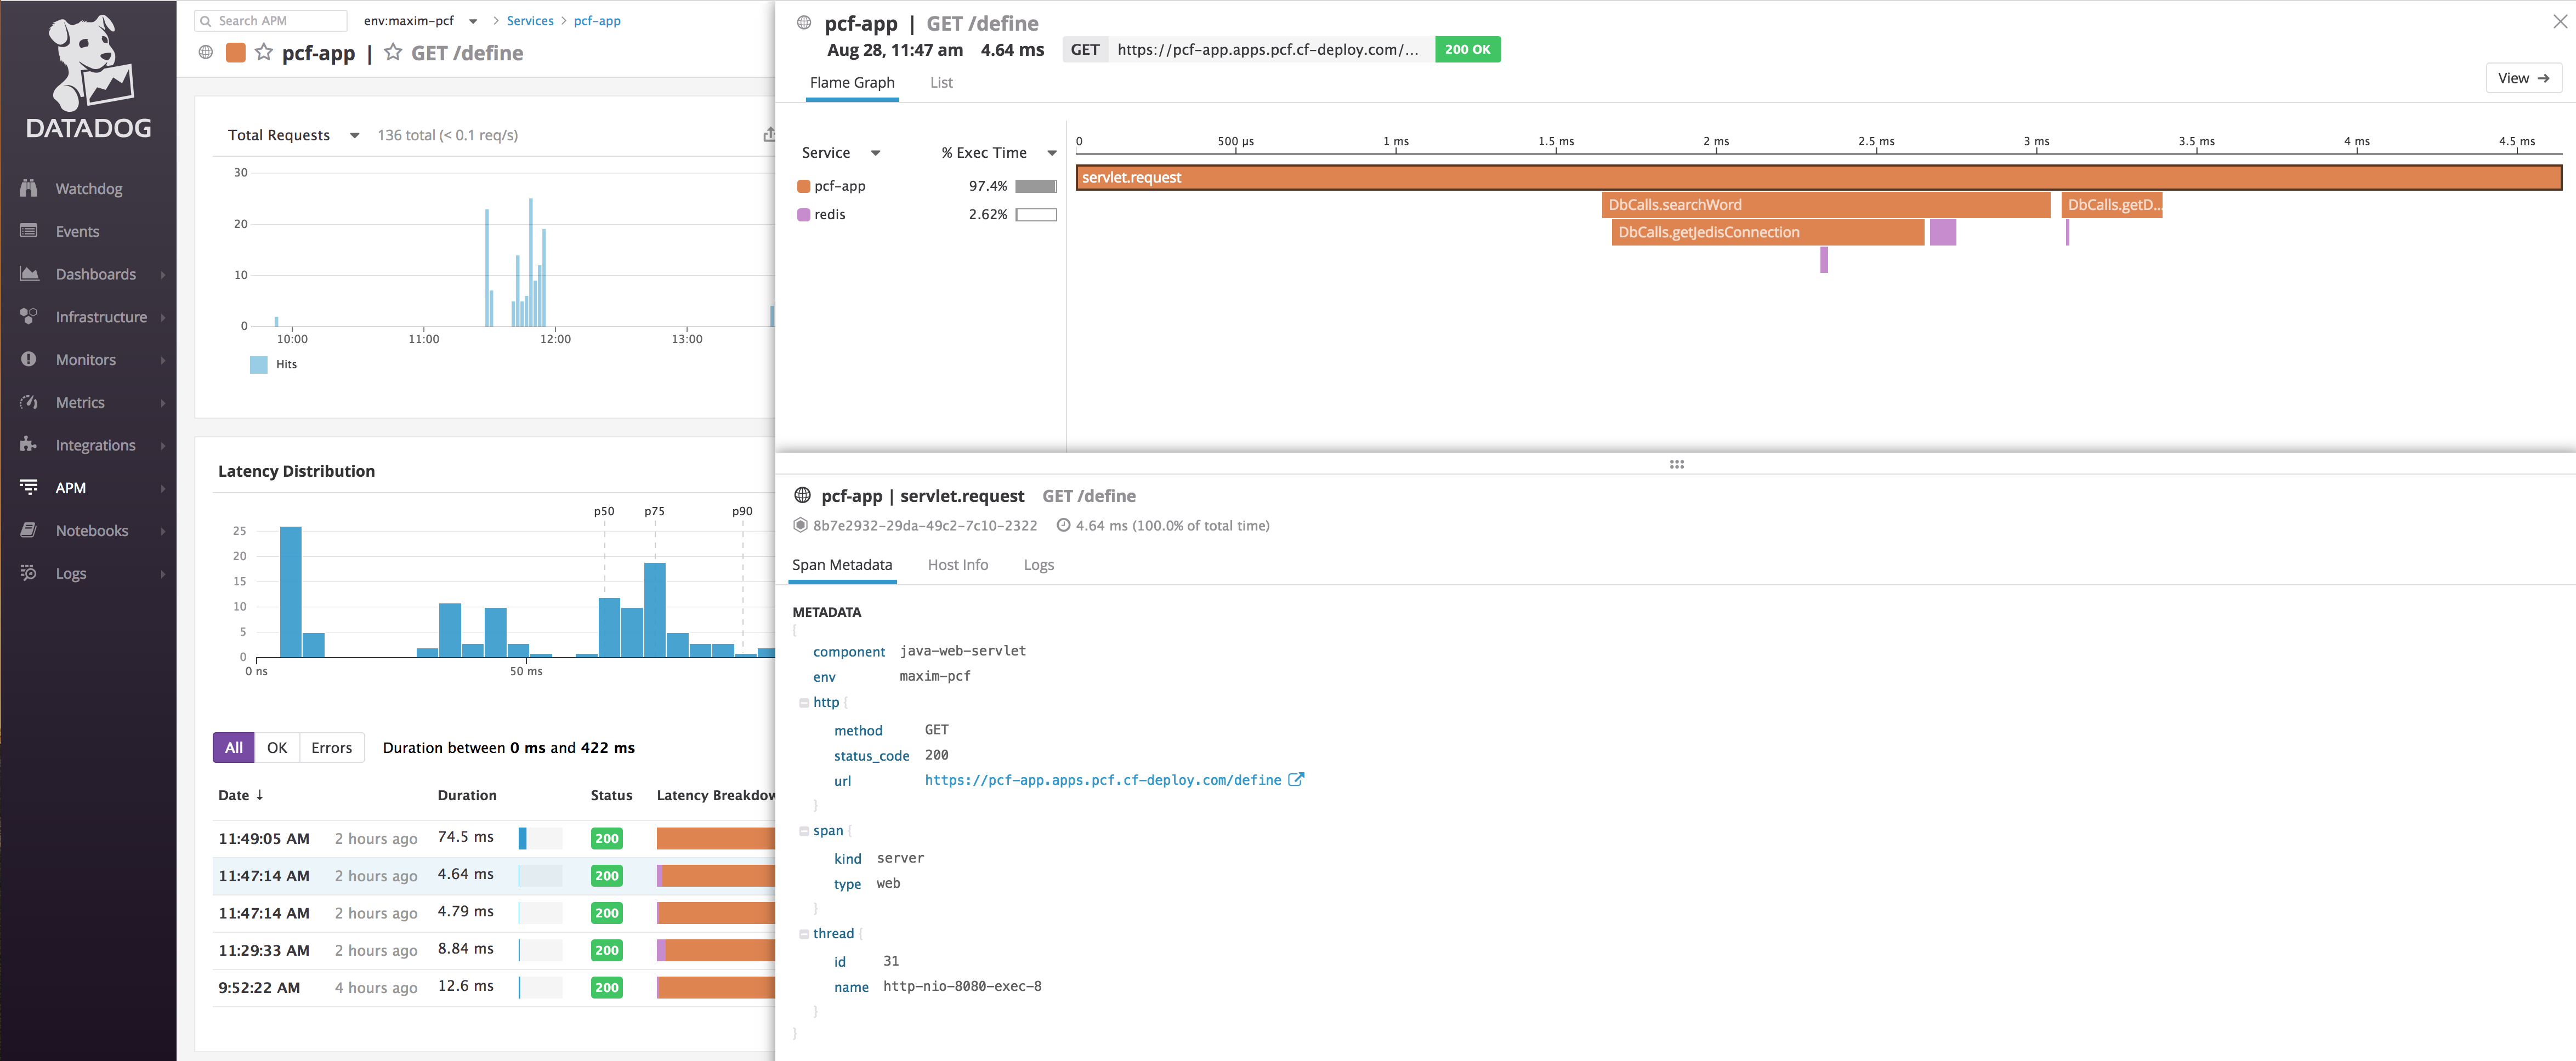Open the Dashboards section in sidebar
This screenshot has height=1061, width=2576.
[x=95, y=273]
